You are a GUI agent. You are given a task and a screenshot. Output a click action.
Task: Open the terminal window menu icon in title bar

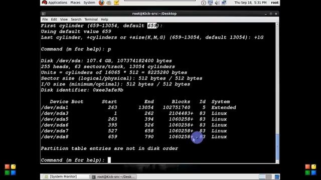tap(44, 13)
